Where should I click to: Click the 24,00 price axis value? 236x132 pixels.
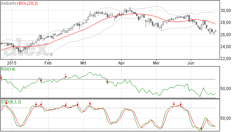pyautogui.click(x=225, y=47)
